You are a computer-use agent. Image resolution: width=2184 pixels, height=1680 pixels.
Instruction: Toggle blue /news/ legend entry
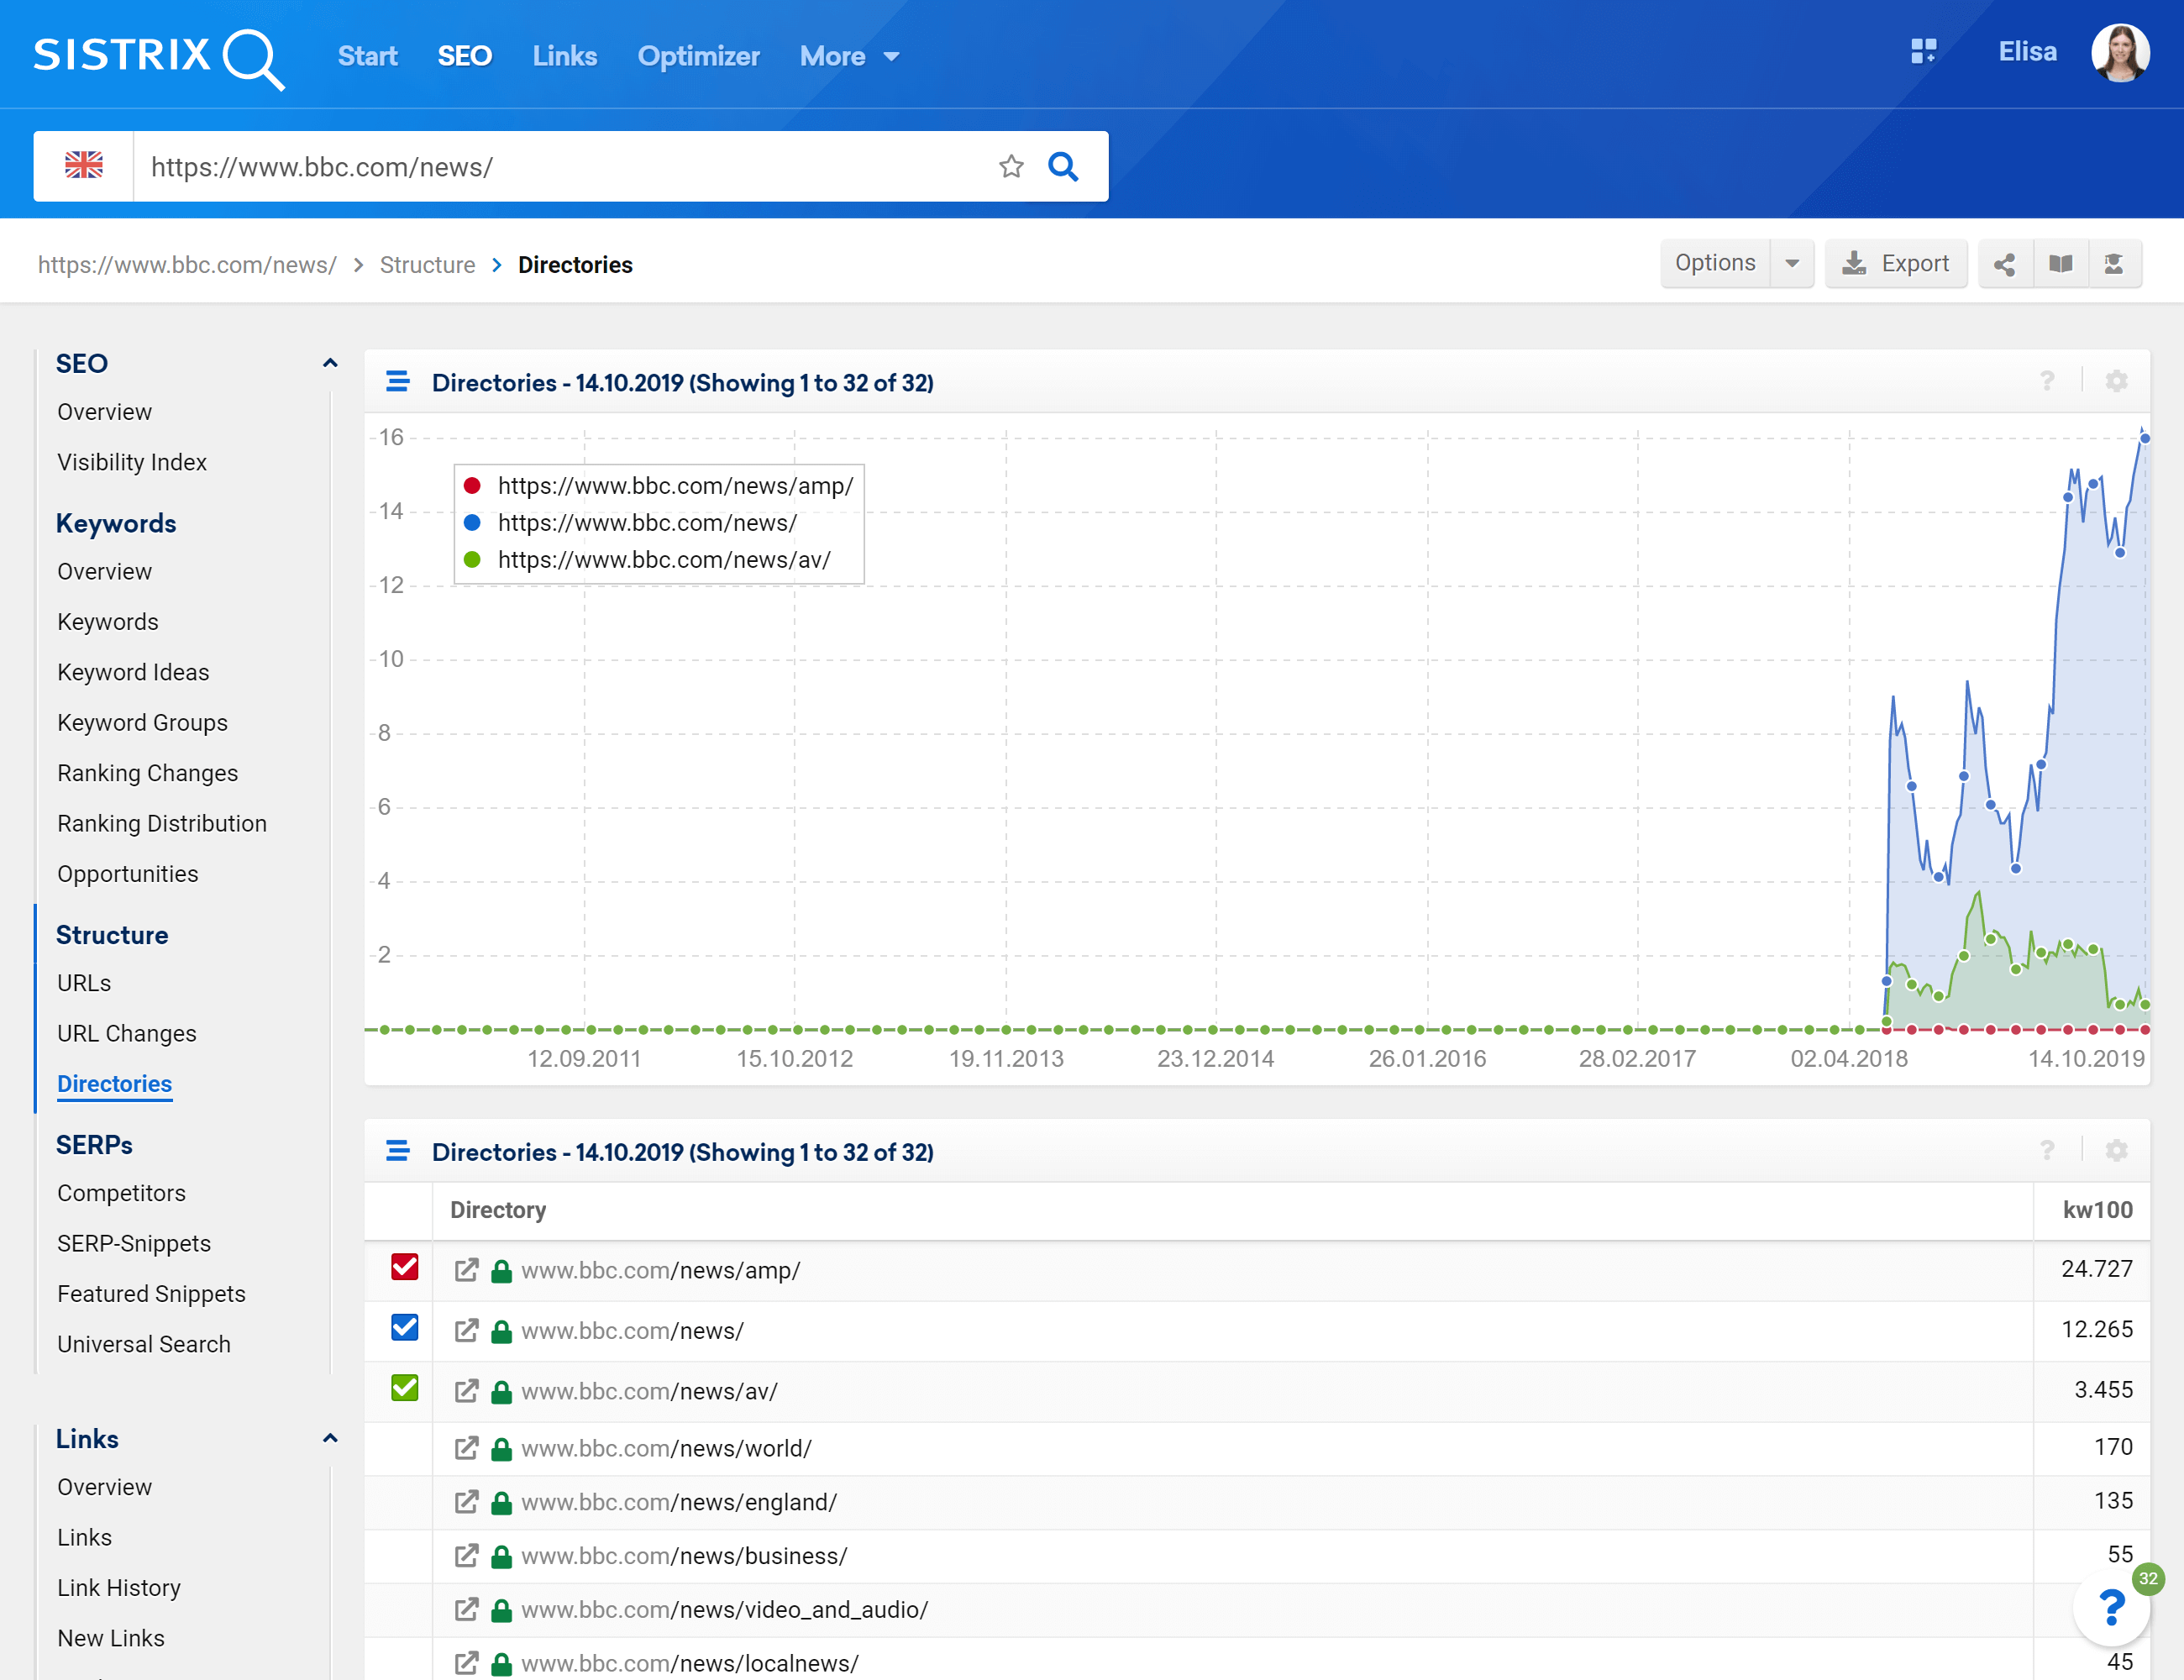click(x=630, y=523)
